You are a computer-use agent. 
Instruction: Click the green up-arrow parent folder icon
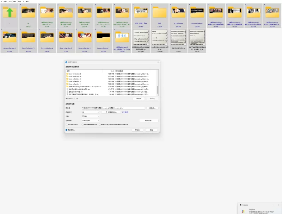click(10, 13)
